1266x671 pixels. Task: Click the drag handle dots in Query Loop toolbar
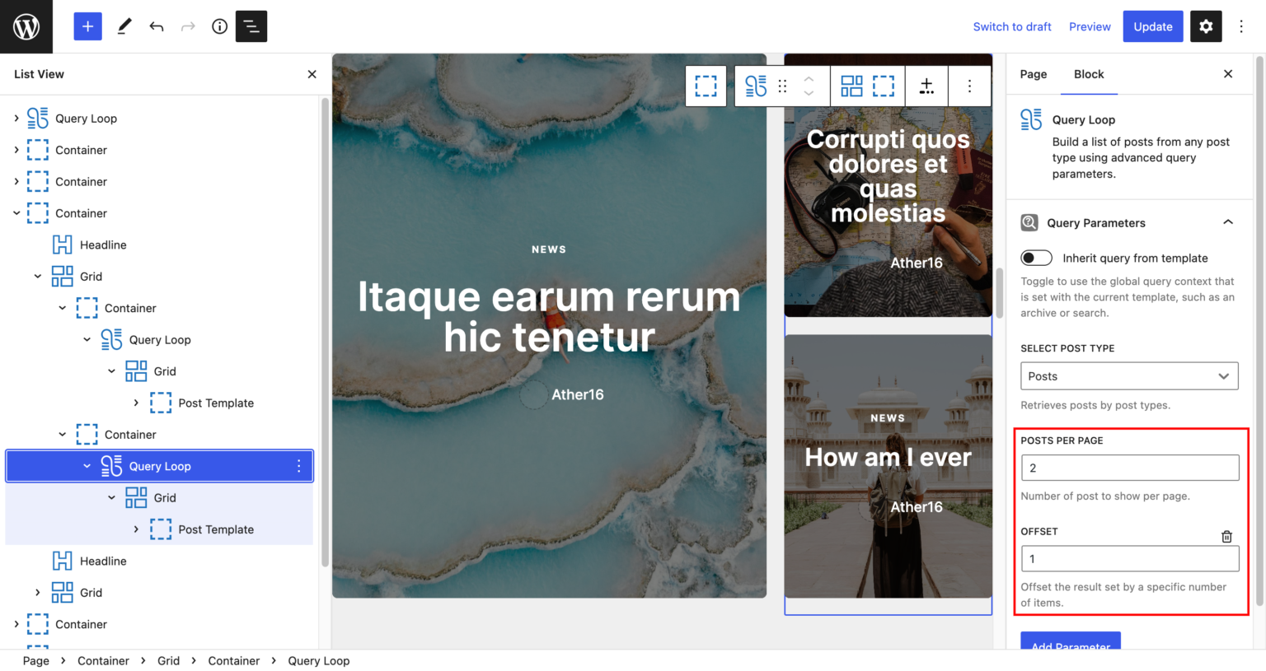782,86
